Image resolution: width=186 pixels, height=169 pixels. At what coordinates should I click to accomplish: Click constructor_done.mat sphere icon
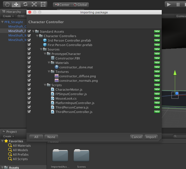coord(57,67)
